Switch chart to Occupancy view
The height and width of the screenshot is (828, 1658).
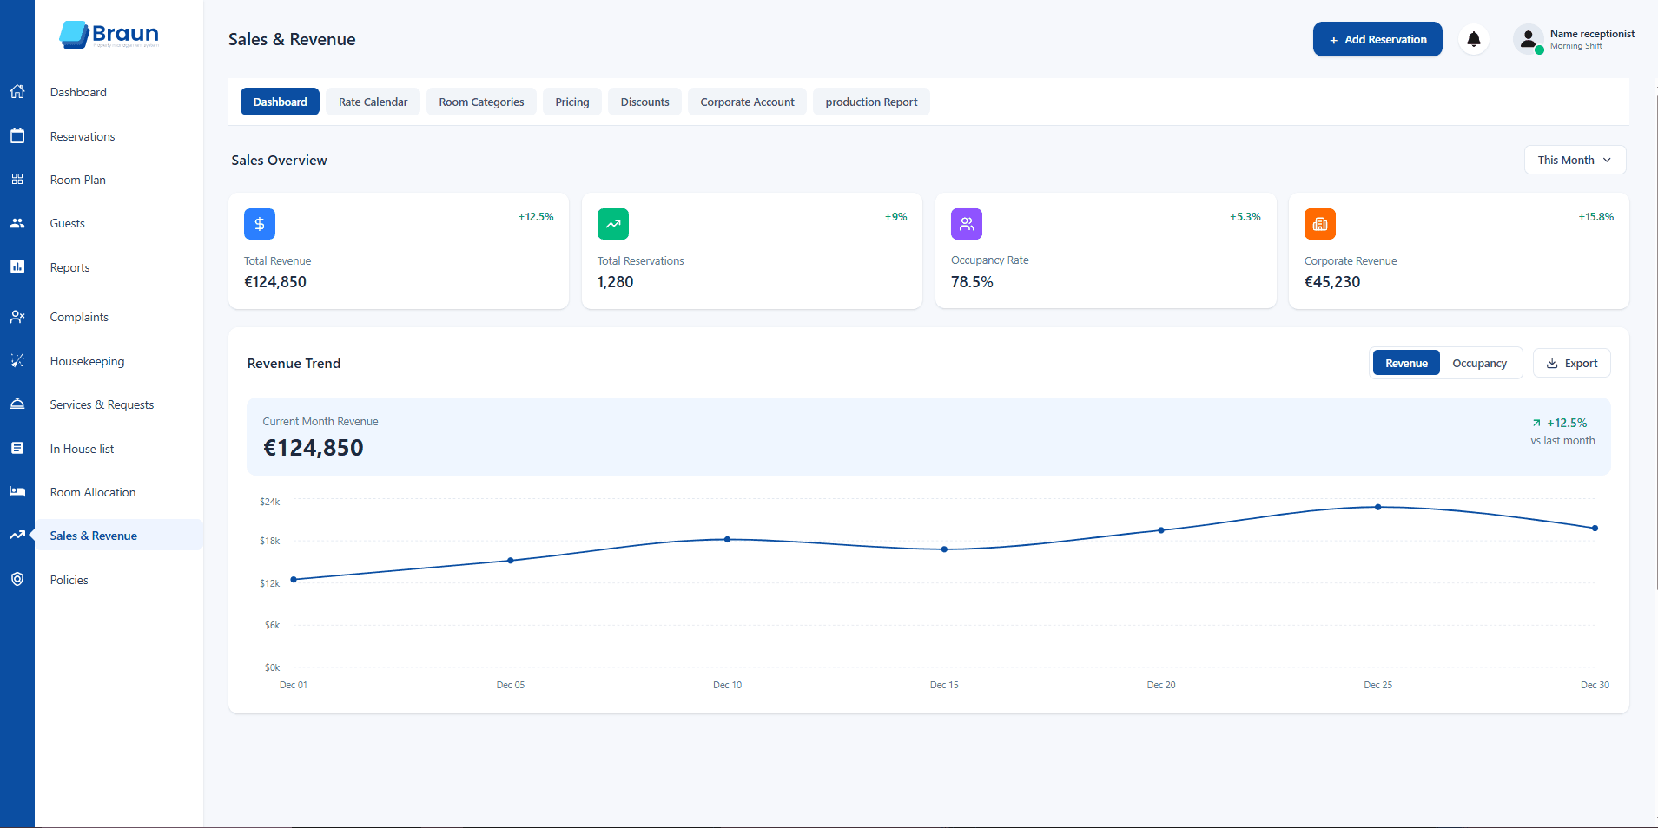coord(1479,363)
